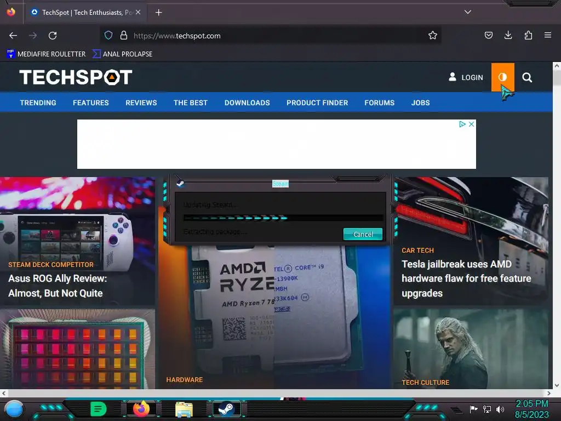Open the MEDIAFIRE ROULETTER bookmark
The image size is (561, 421).
click(x=46, y=54)
